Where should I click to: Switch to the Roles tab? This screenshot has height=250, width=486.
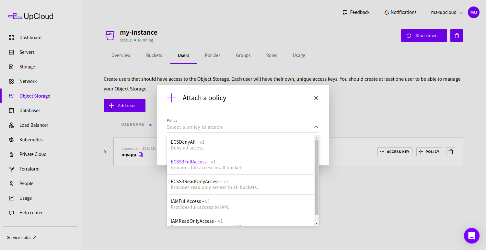272,55
